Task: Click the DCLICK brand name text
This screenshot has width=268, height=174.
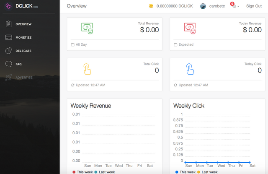Action: click(x=24, y=6)
